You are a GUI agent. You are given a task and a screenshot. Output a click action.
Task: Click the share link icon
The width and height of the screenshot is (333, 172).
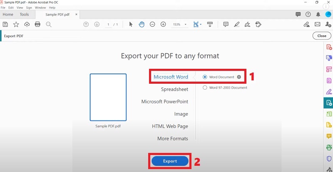pos(306,24)
